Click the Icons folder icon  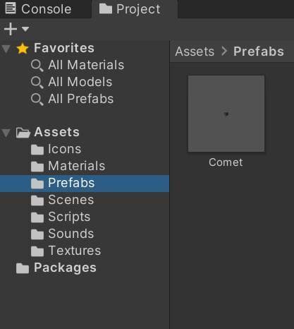(x=37, y=150)
